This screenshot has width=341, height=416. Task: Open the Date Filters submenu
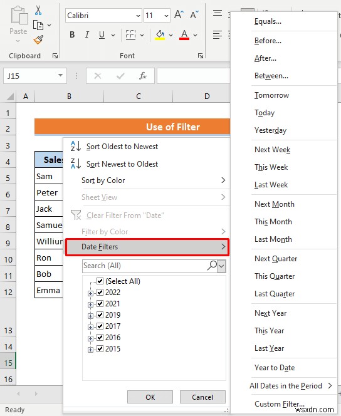147,247
